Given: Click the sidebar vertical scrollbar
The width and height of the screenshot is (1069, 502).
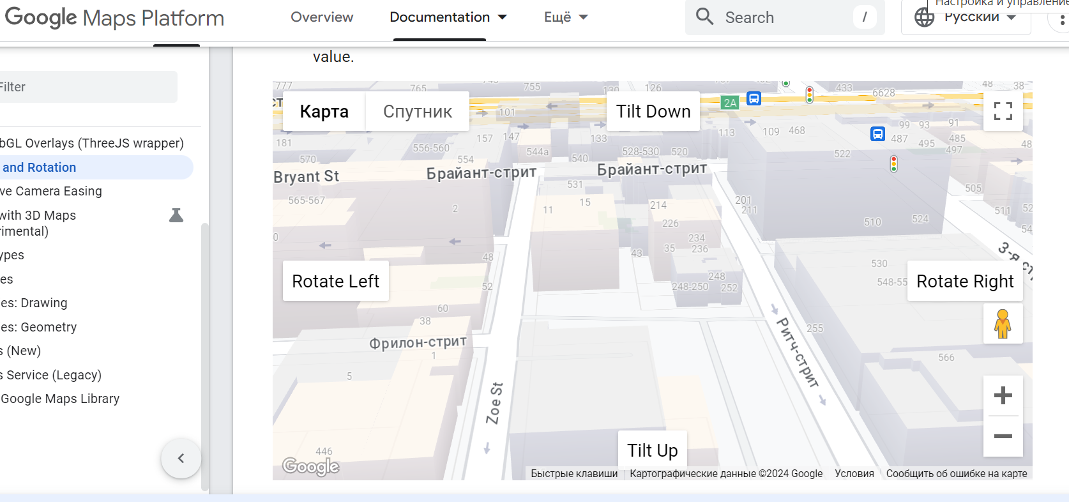Looking at the screenshot, I should pos(204,356).
